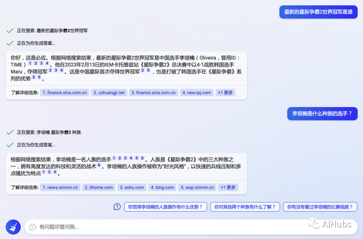Screen dimensions: 363x239
Task: Open source link 4. new.qq.com
Action: pos(197,93)
